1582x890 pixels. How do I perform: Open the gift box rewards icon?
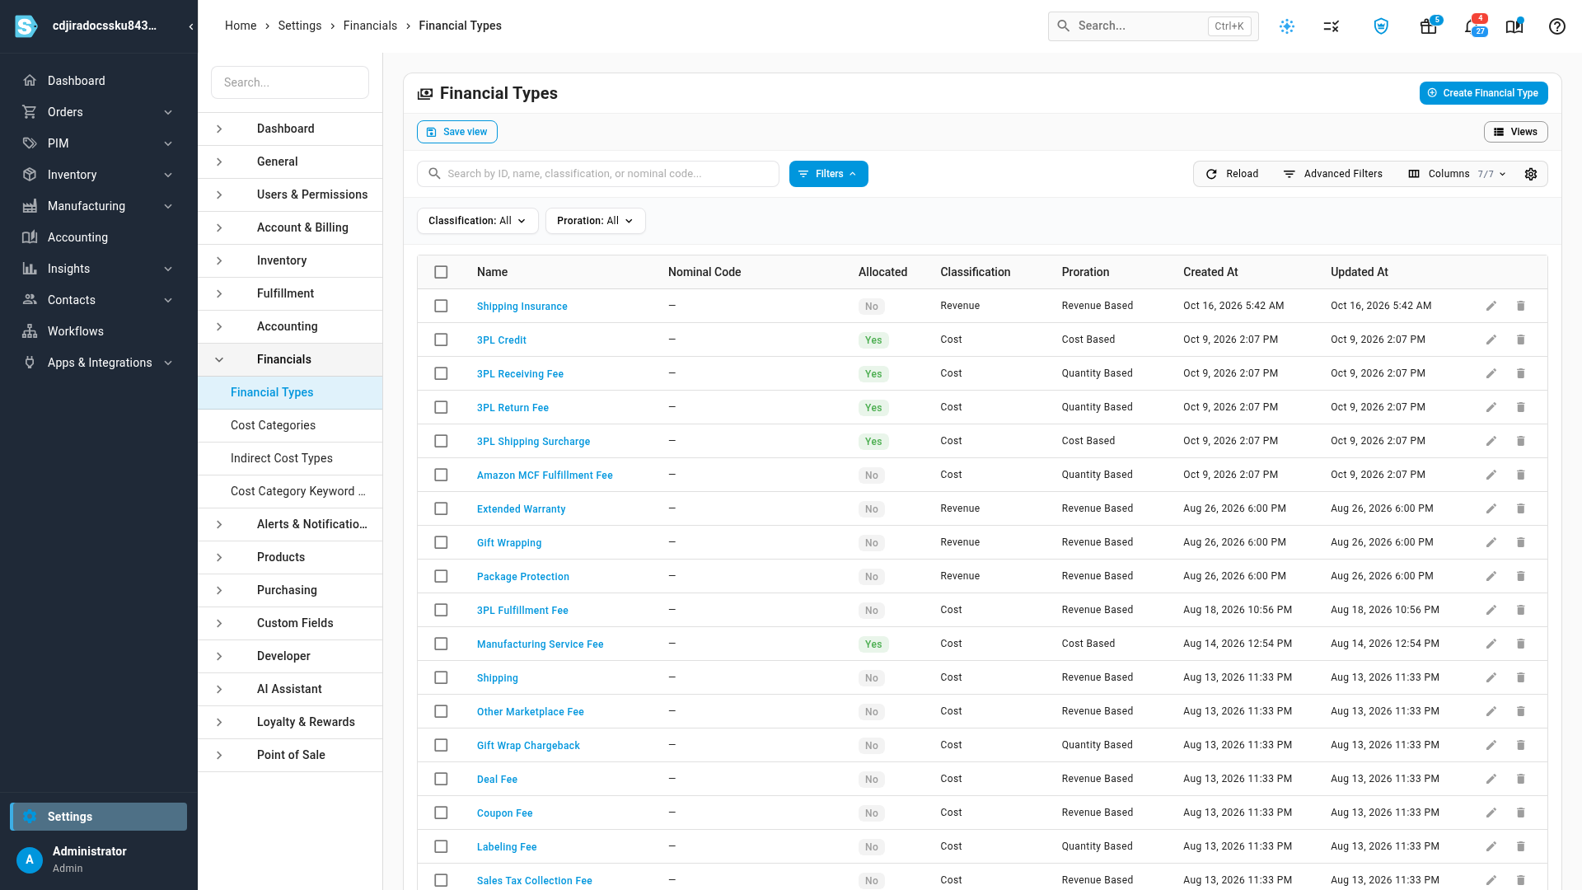(x=1429, y=26)
